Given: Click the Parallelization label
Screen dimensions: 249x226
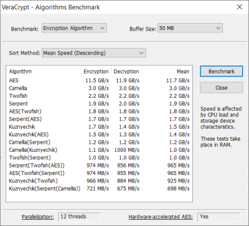Looking at the screenshot, I should (x=38, y=217).
